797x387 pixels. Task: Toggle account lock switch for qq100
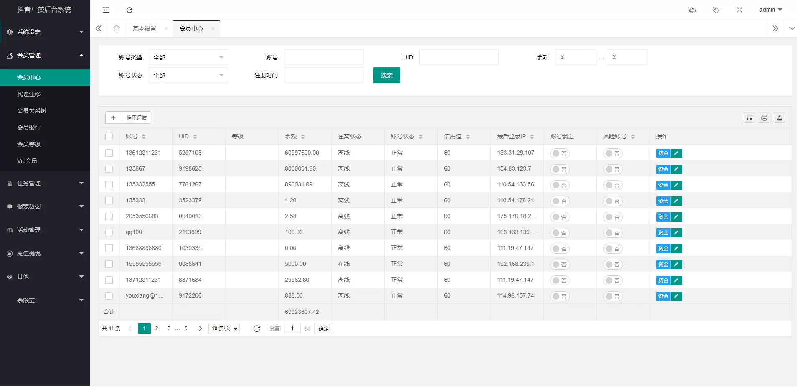click(560, 233)
